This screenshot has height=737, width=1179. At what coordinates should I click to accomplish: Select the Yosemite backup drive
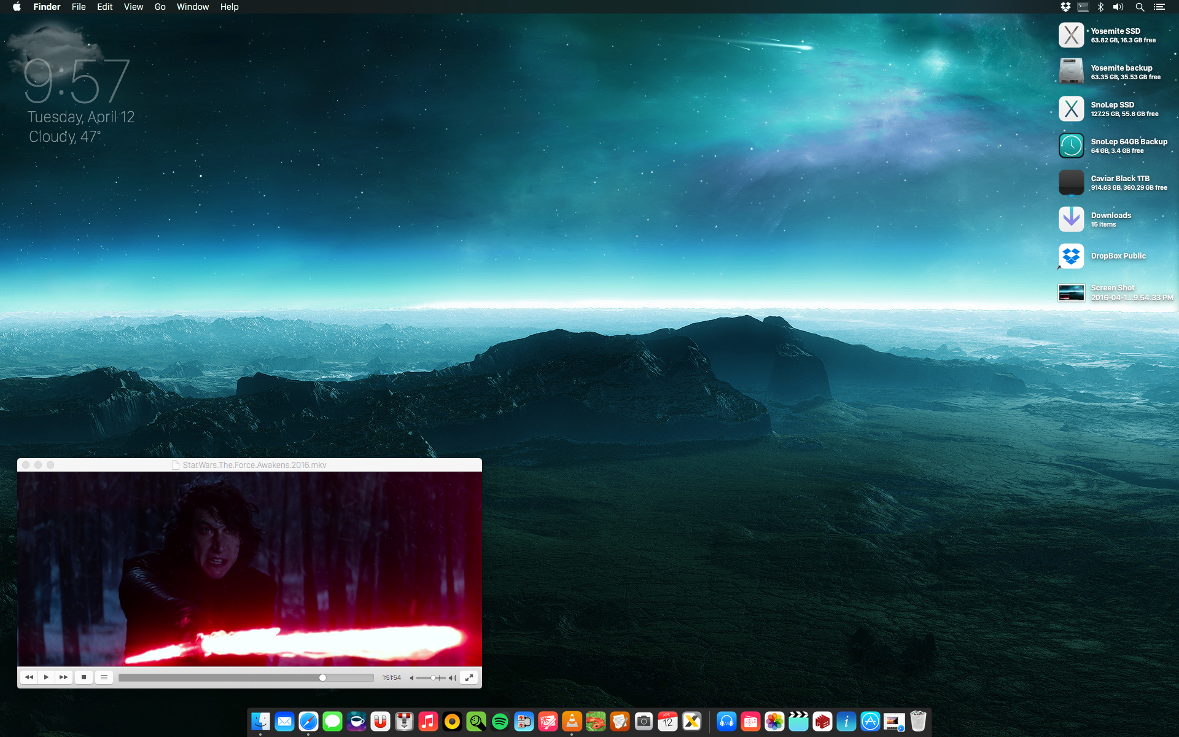coord(1071,72)
